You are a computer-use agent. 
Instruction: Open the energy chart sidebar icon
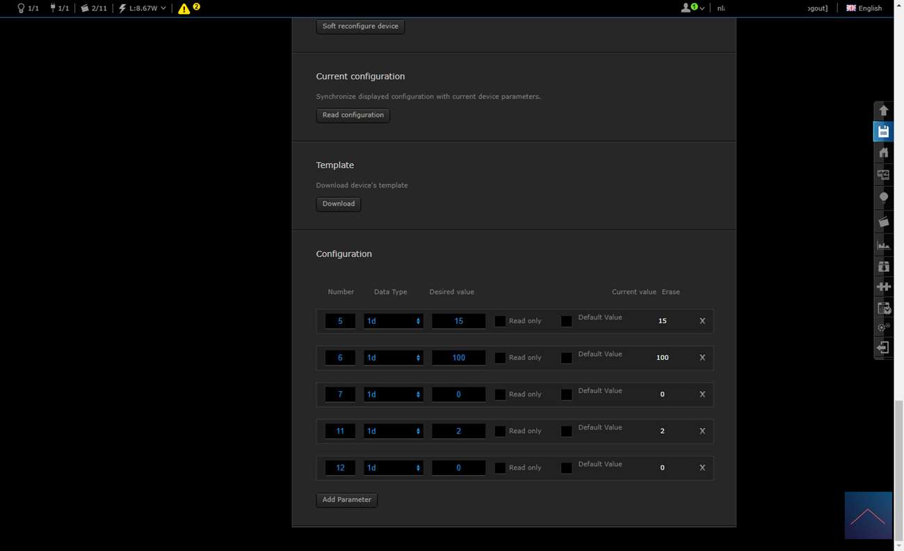[x=883, y=245]
